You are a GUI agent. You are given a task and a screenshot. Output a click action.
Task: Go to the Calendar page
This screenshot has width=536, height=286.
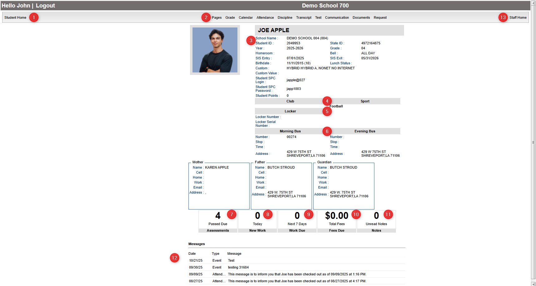pos(246,17)
